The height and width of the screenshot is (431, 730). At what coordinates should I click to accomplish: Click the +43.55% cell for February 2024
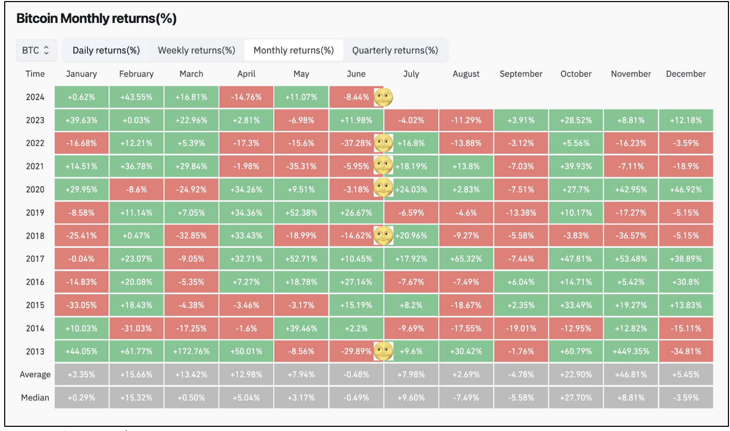[x=137, y=97]
